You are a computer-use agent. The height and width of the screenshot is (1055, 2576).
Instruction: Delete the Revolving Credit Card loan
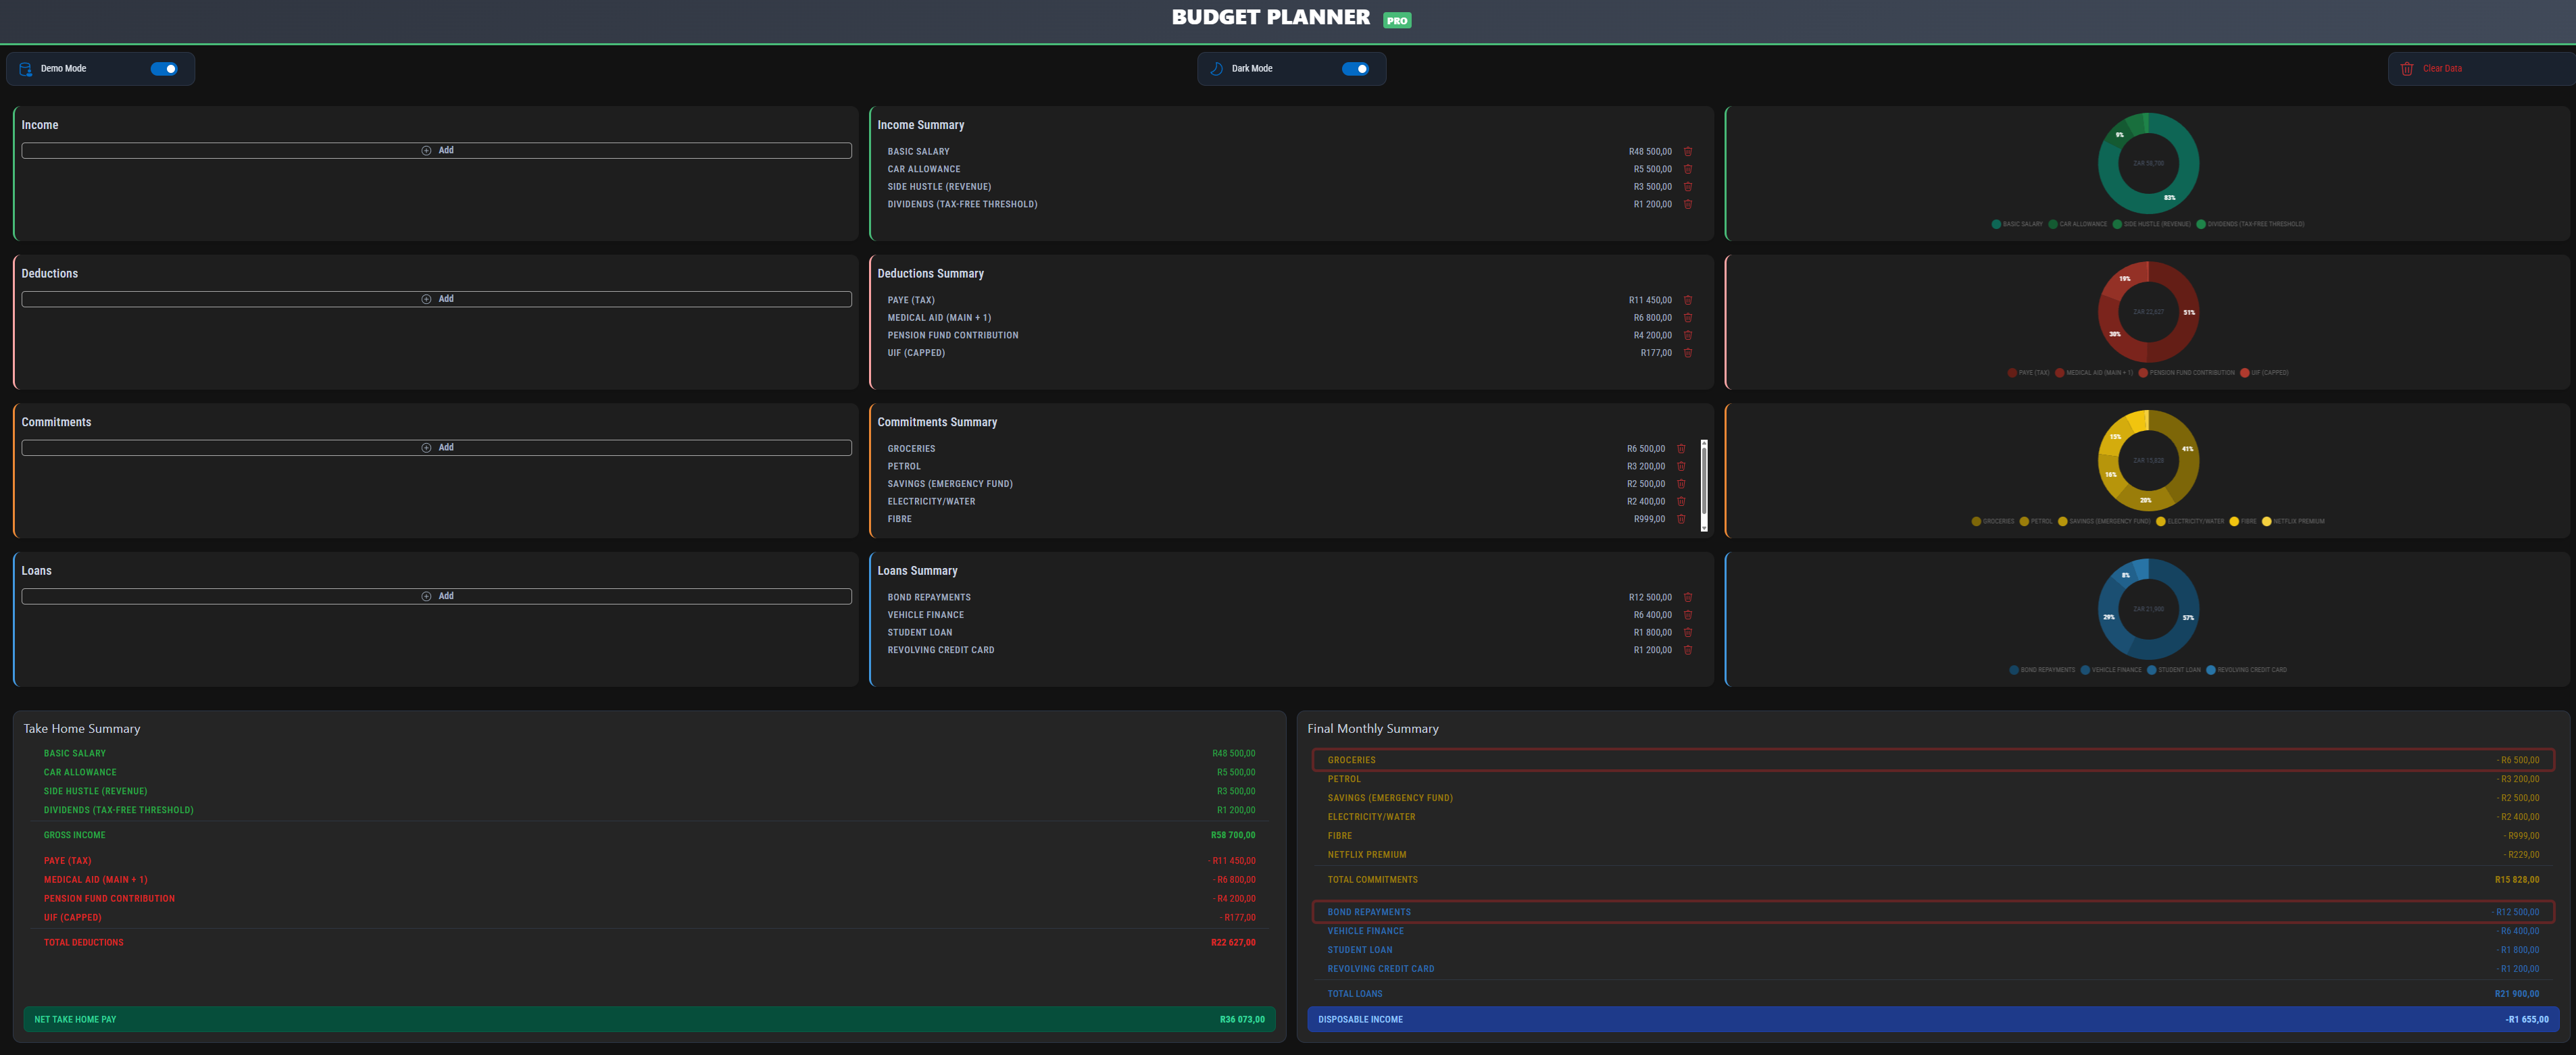coord(1688,650)
